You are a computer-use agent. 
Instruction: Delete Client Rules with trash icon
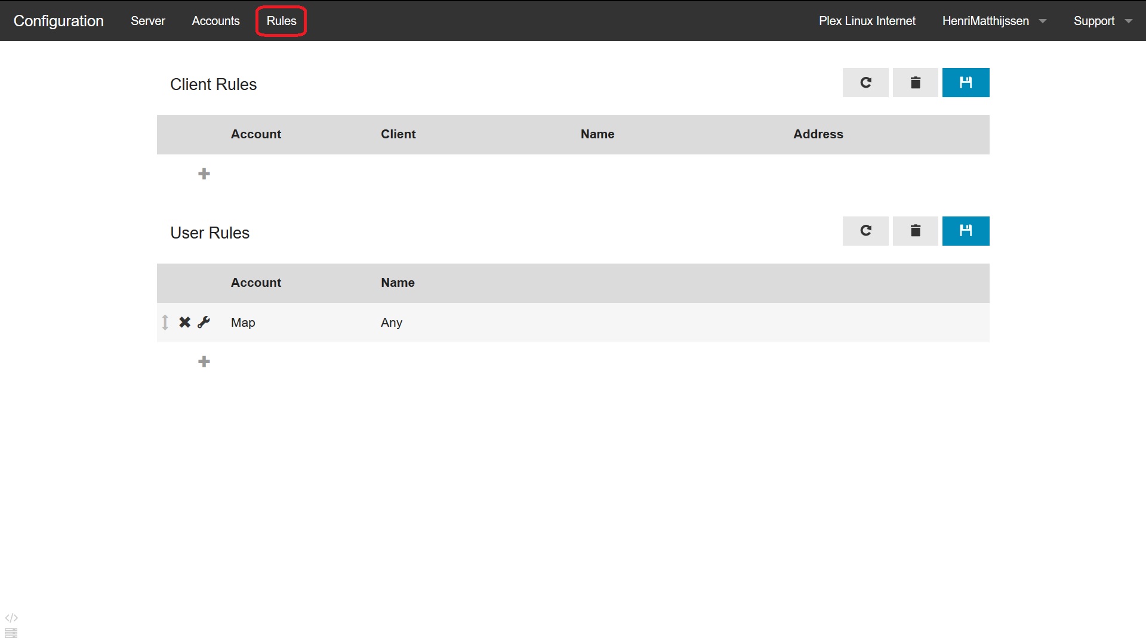pos(915,82)
